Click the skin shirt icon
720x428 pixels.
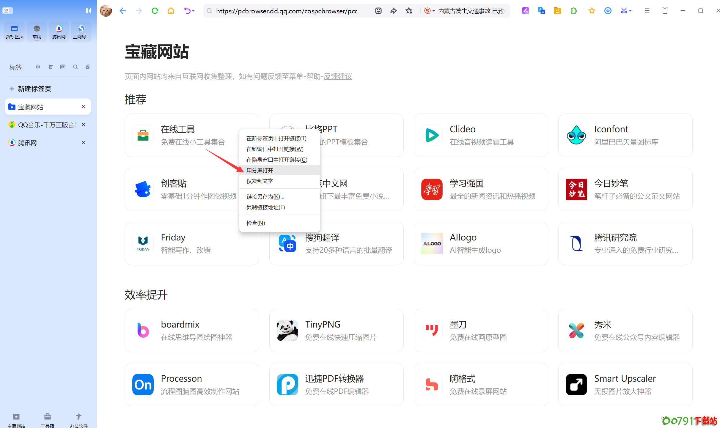tap(665, 11)
